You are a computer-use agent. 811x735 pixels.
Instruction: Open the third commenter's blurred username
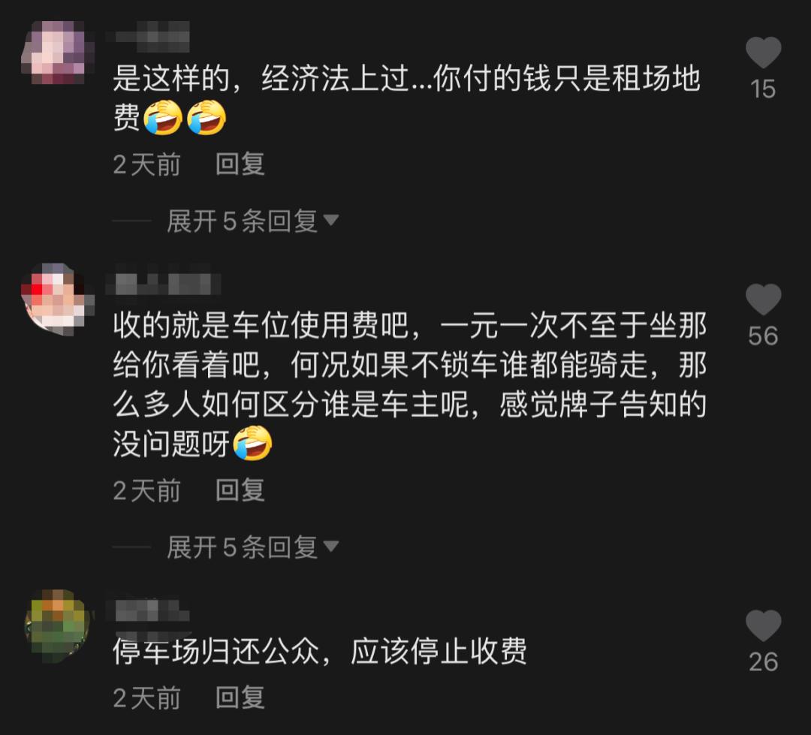click(148, 610)
